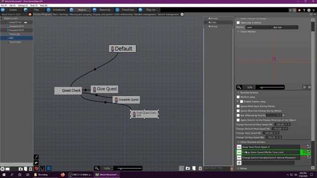
Task: Open the Help menu
Action: coord(44,5)
